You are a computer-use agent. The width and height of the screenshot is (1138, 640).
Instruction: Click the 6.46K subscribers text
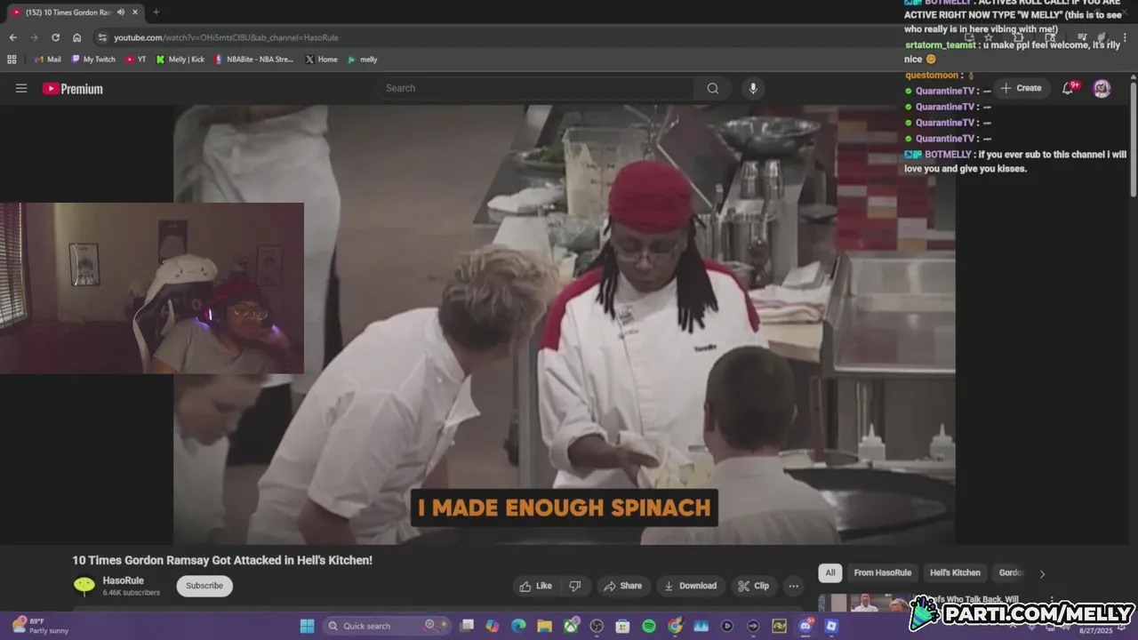(x=132, y=593)
